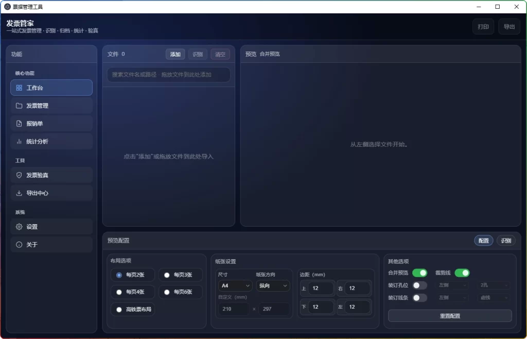Open the 纸张方向 orientation dropdown
The width and height of the screenshot is (527, 339).
click(273, 285)
